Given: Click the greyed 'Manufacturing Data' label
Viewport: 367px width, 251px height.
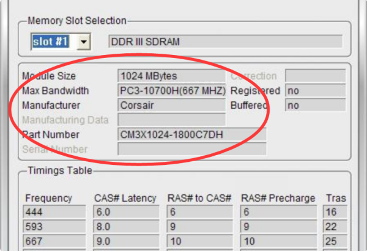Looking at the screenshot, I should [x=65, y=120].
